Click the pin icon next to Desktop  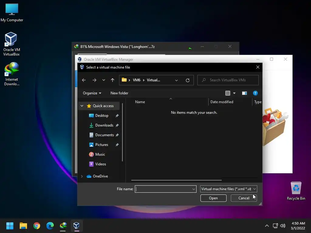[x=117, y=116]
